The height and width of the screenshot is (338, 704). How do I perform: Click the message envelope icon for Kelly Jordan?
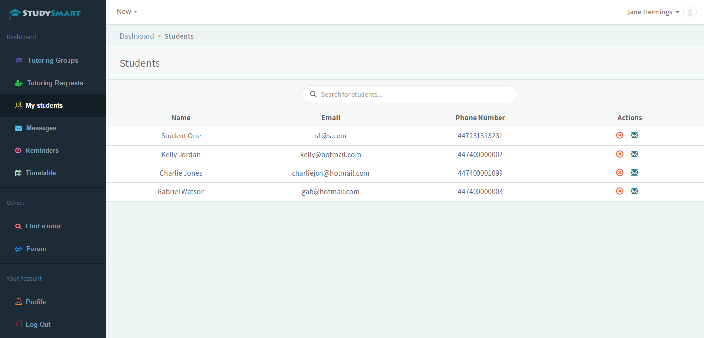(634, 154)
